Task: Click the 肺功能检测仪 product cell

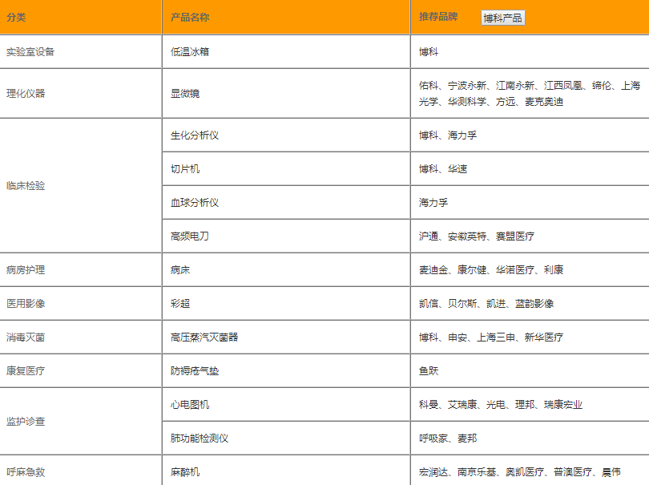Action: [x=286, y=439]
